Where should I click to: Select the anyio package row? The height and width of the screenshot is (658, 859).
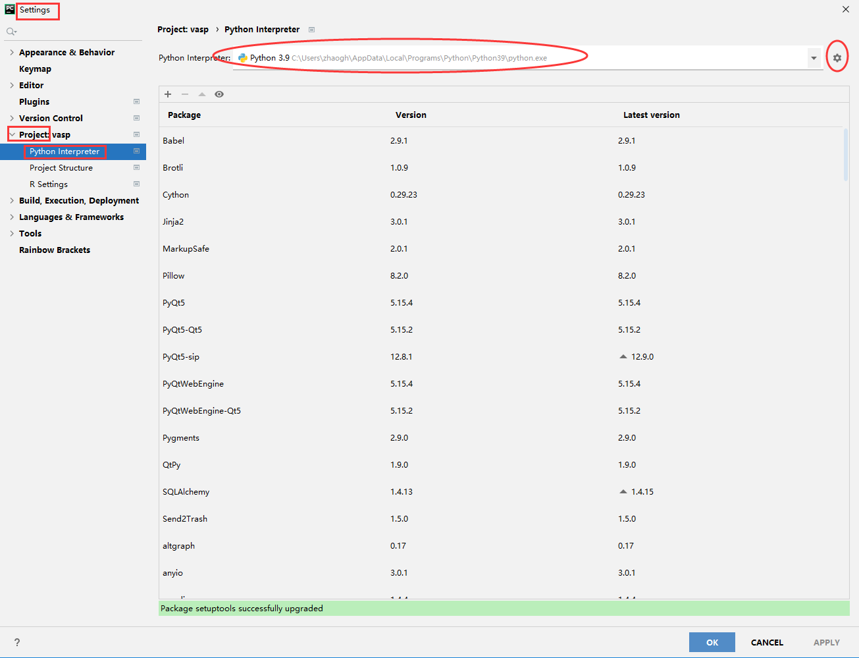[501, 572]
